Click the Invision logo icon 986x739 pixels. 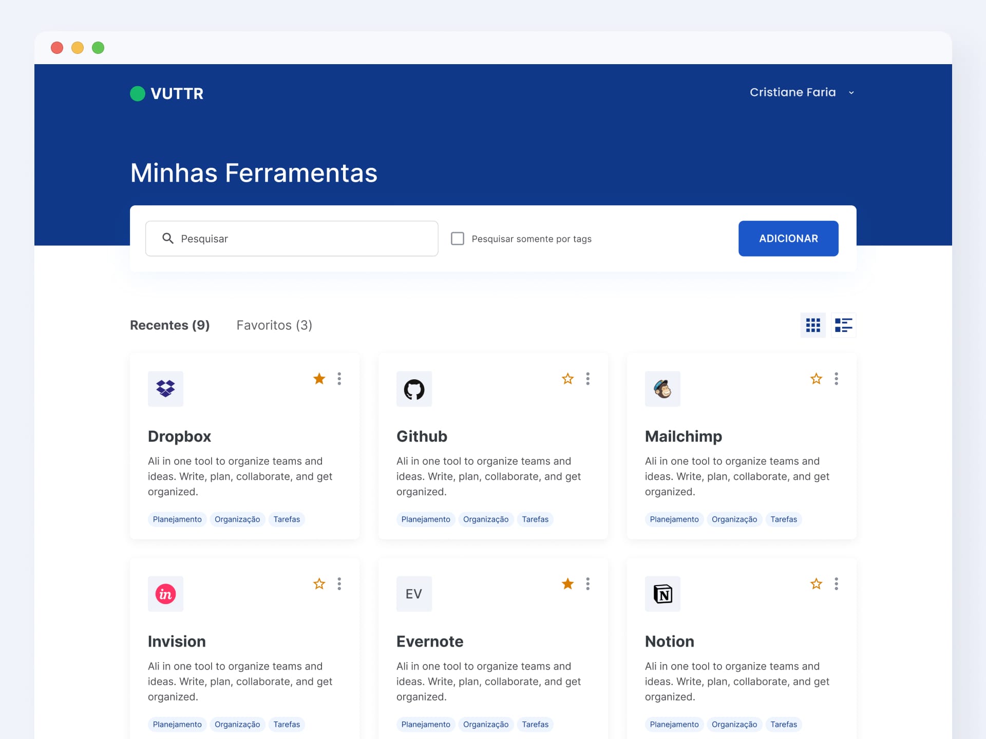pos(165,594)
